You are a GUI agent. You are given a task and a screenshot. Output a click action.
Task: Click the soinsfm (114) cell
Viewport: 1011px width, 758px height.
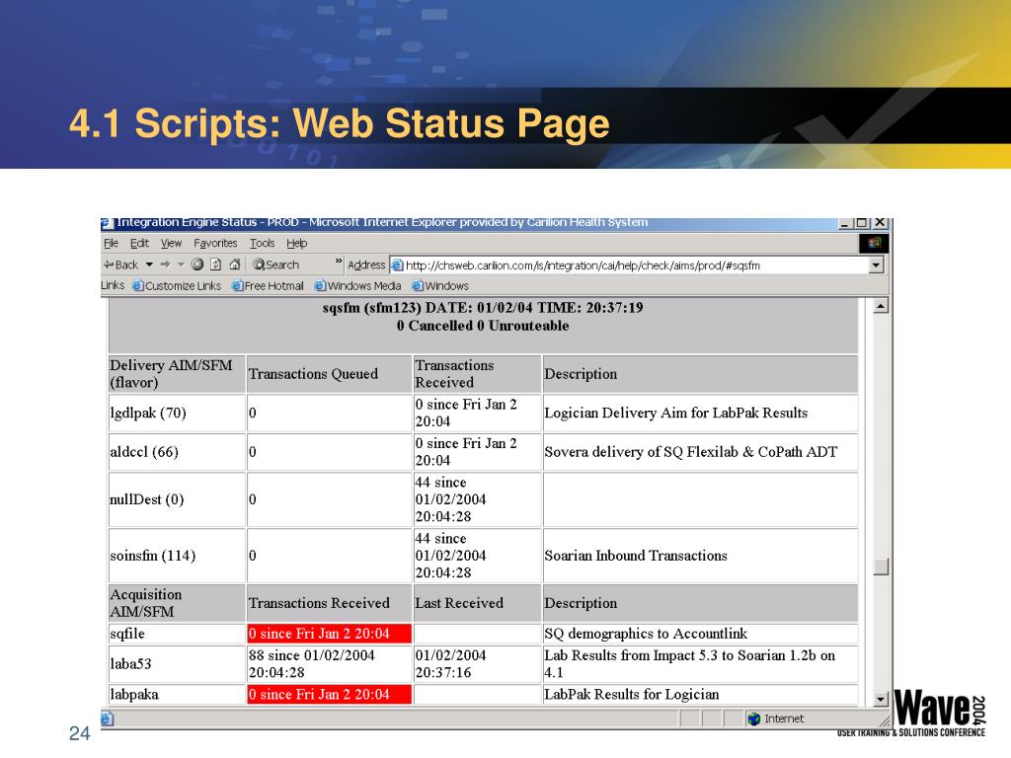tap(177, 556)
